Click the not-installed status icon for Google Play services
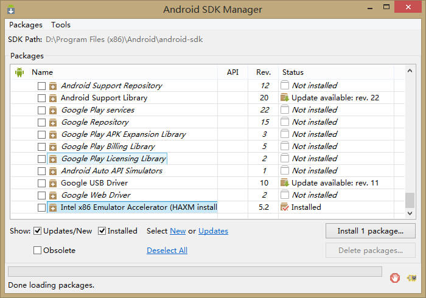This screenshot has height=298, width=426. pyautogui.click(x=284, y=109)
